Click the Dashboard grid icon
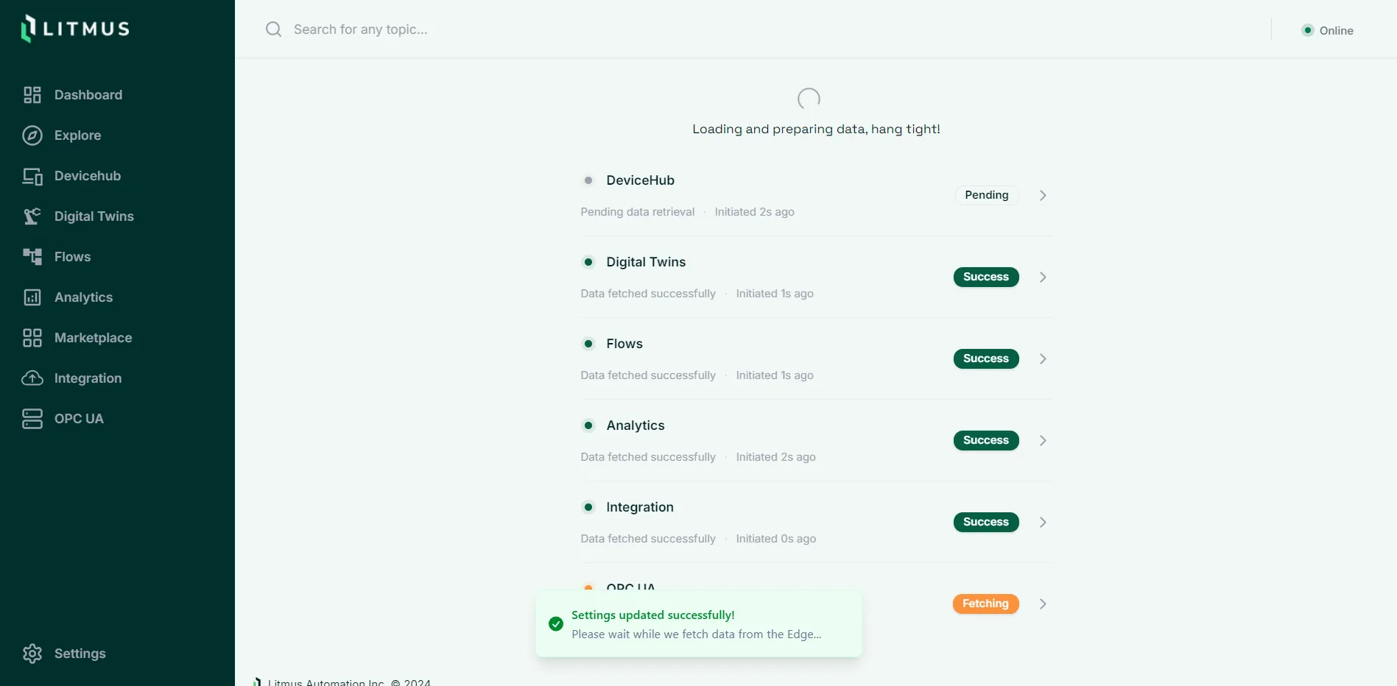 (32, 95)
